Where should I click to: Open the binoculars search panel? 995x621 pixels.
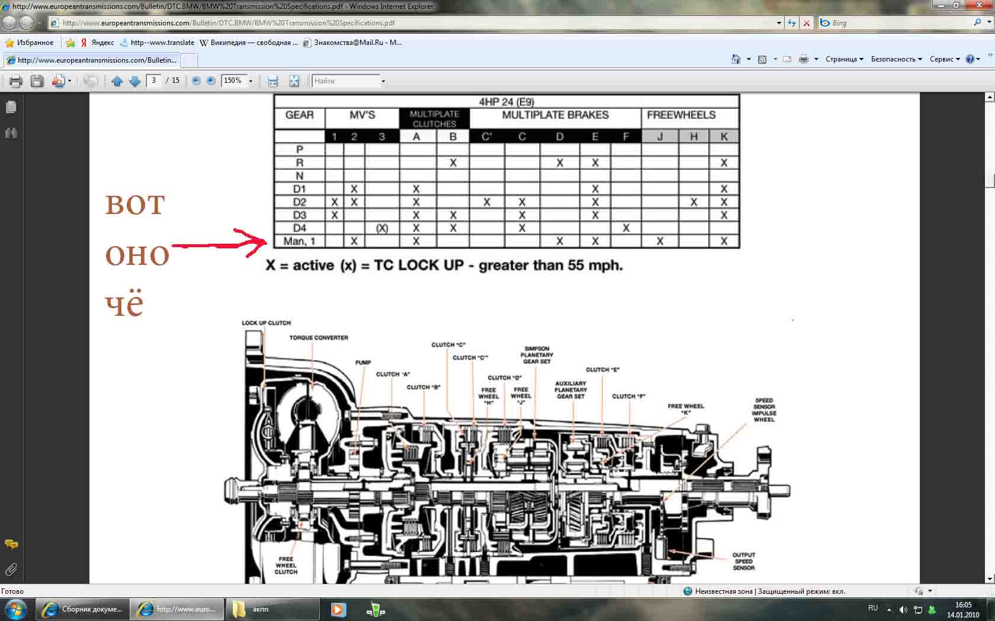[x=11, y=133]
